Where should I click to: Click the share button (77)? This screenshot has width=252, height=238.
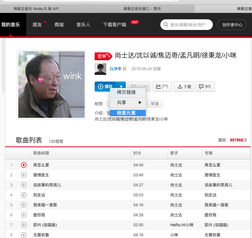point(162,87)
